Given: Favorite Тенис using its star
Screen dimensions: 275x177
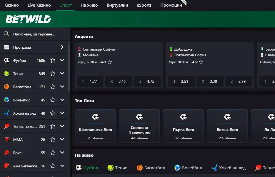Looking at the screenshot, I should click(53, 73).
